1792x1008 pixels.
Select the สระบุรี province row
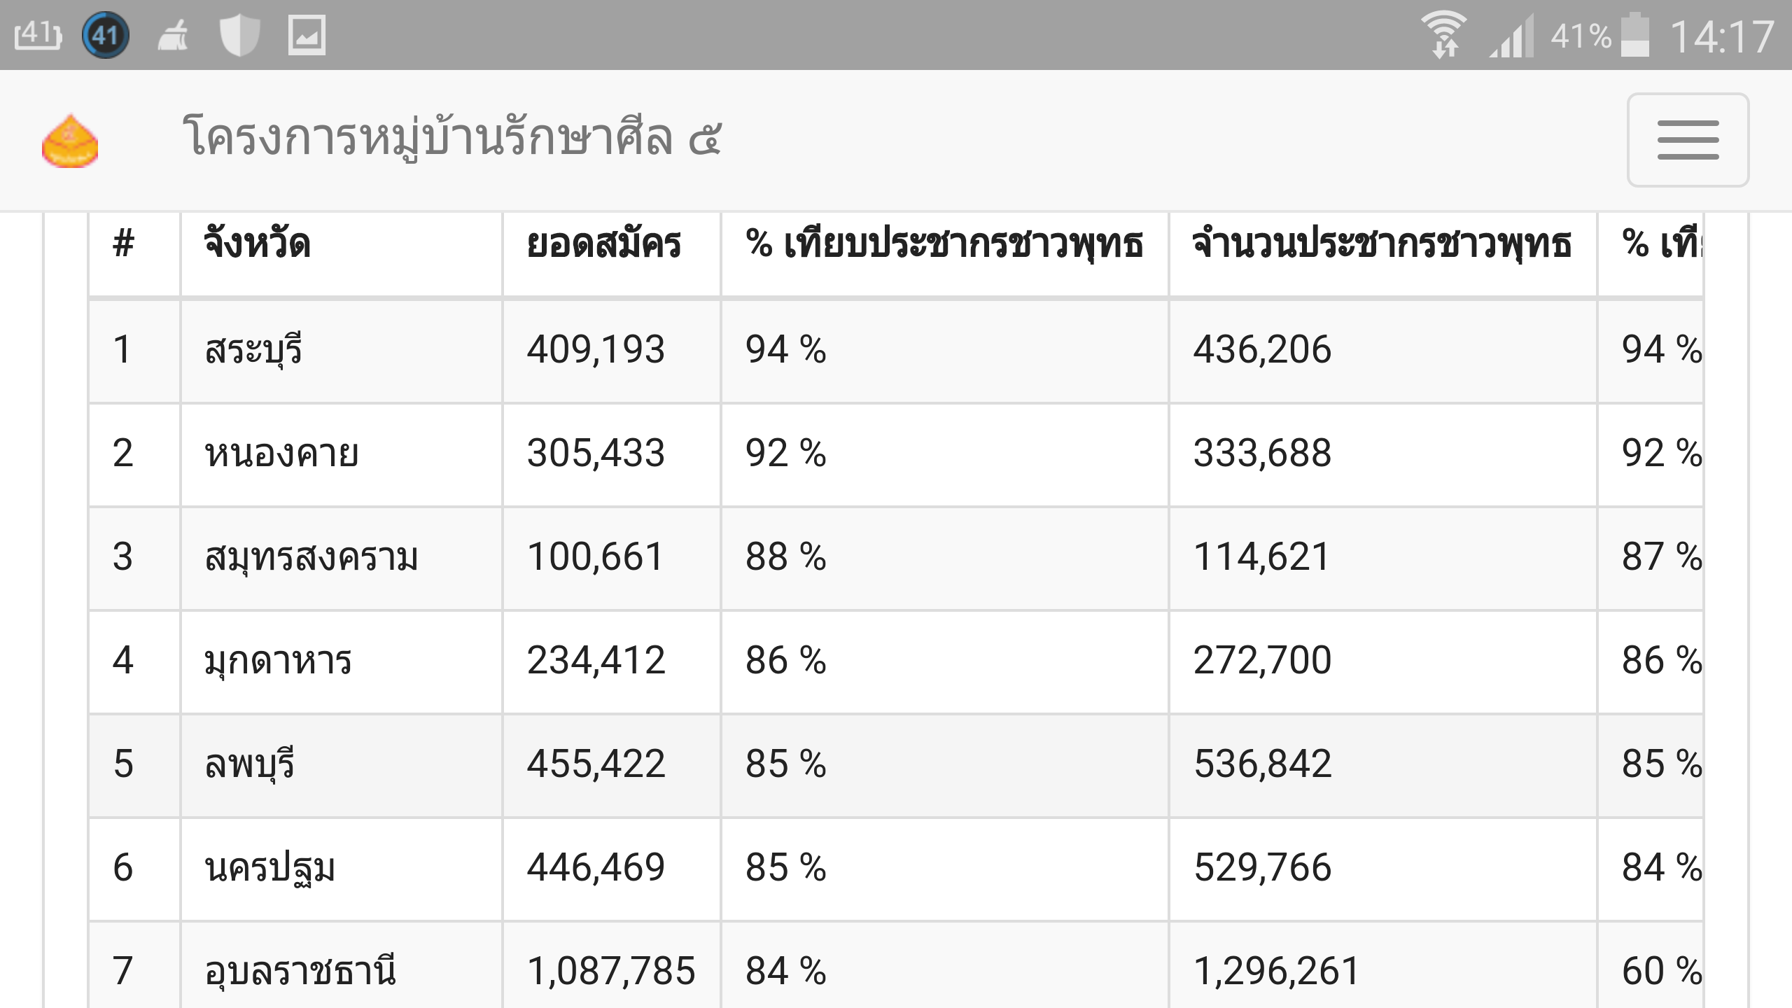tap(896, 351)
